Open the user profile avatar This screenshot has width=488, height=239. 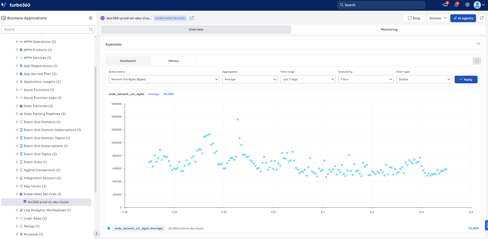(477, 5)
